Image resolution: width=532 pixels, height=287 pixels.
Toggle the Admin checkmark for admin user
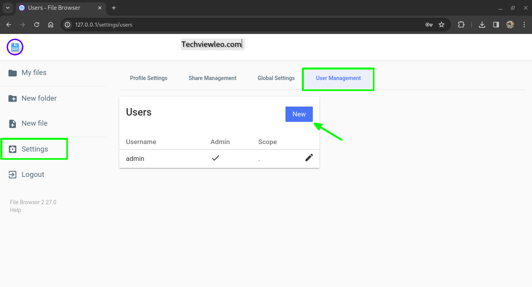(x=215, y=158)
